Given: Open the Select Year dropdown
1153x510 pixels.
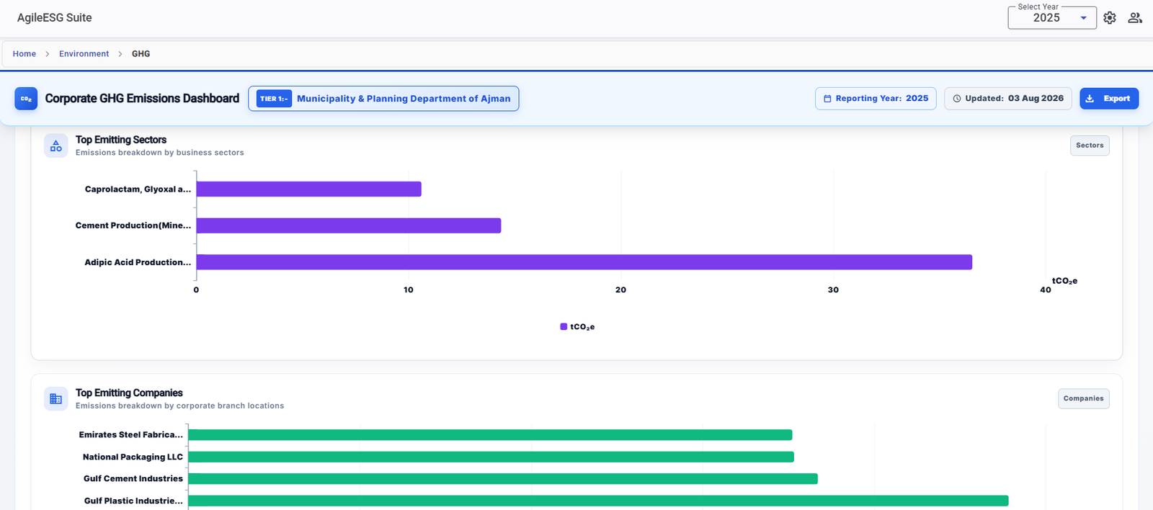Looking at the screenshot, I should (1052, 18).
